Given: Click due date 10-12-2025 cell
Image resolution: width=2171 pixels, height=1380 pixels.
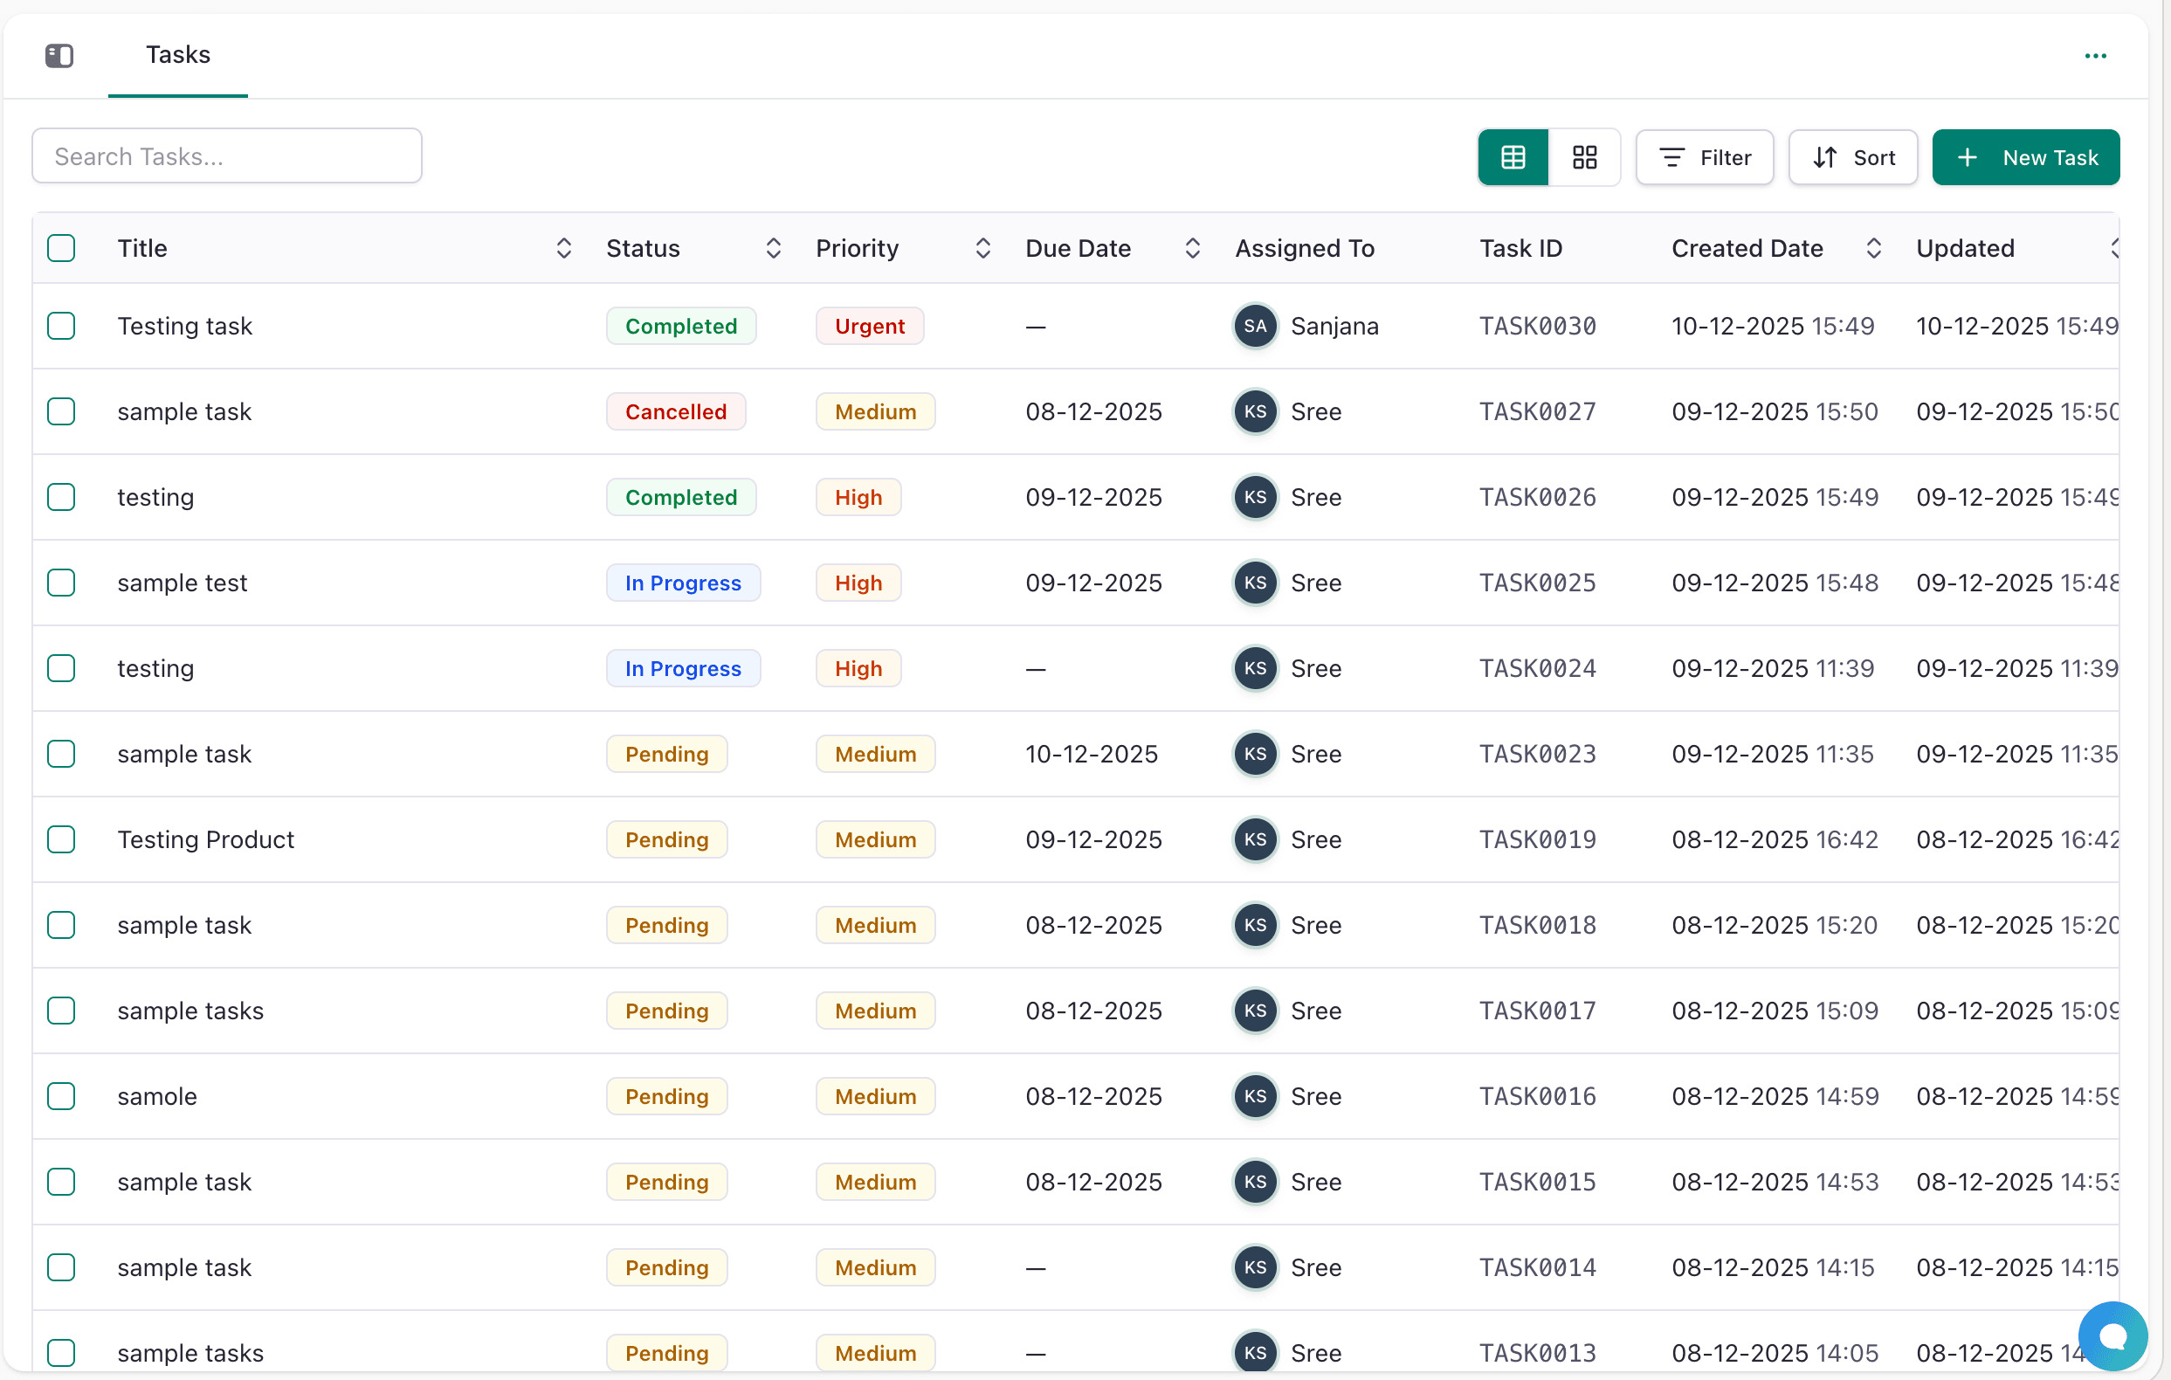Looking at the screenshot, I should [1092, 754].
